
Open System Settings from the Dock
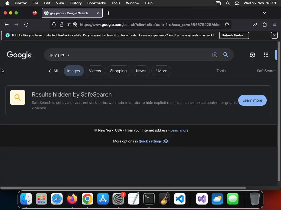118,199
